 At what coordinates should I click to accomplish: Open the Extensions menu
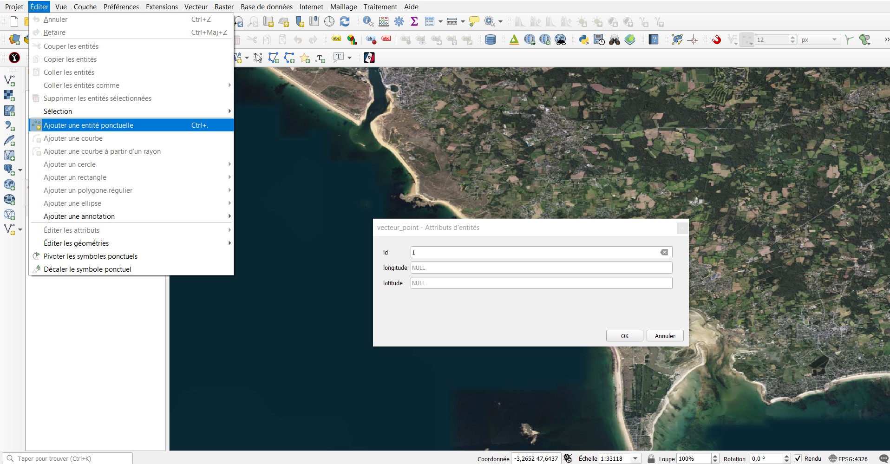(x=162, y=7)
